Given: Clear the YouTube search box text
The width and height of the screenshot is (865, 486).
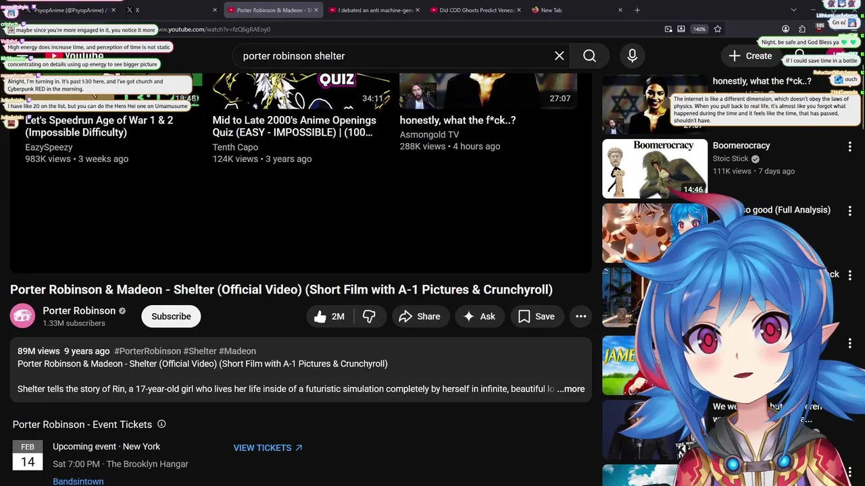Looking at the screenshot, I should pos(559,56).
